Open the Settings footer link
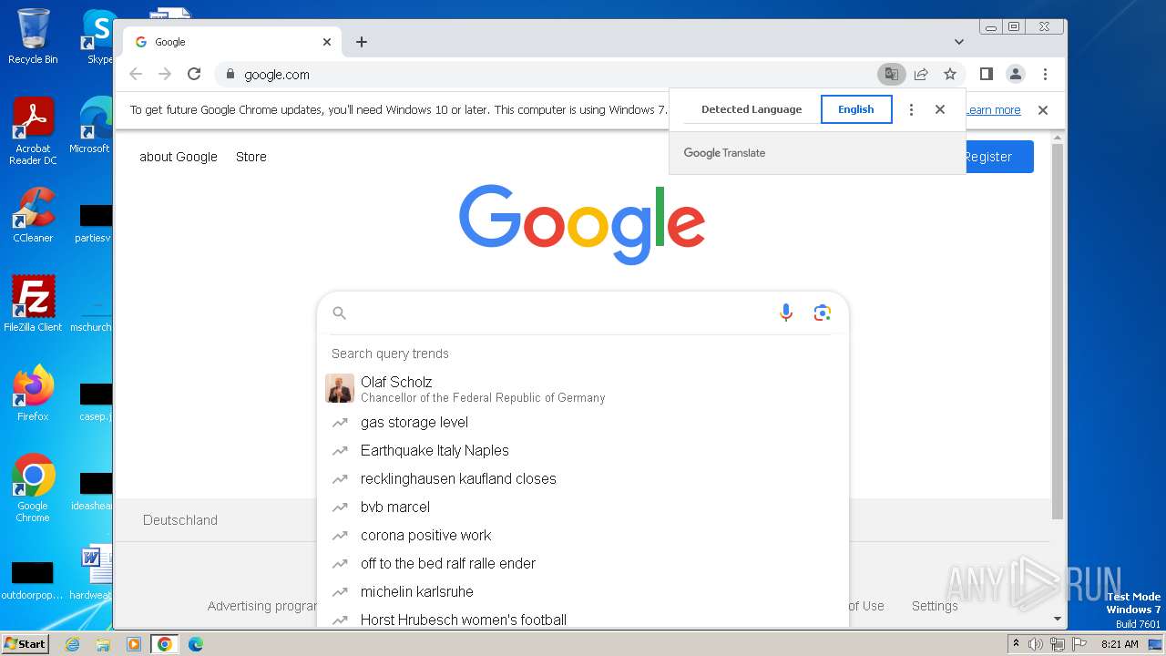Image resolution: width=1166 pixels, height=656 pixels. coord(935,606)
